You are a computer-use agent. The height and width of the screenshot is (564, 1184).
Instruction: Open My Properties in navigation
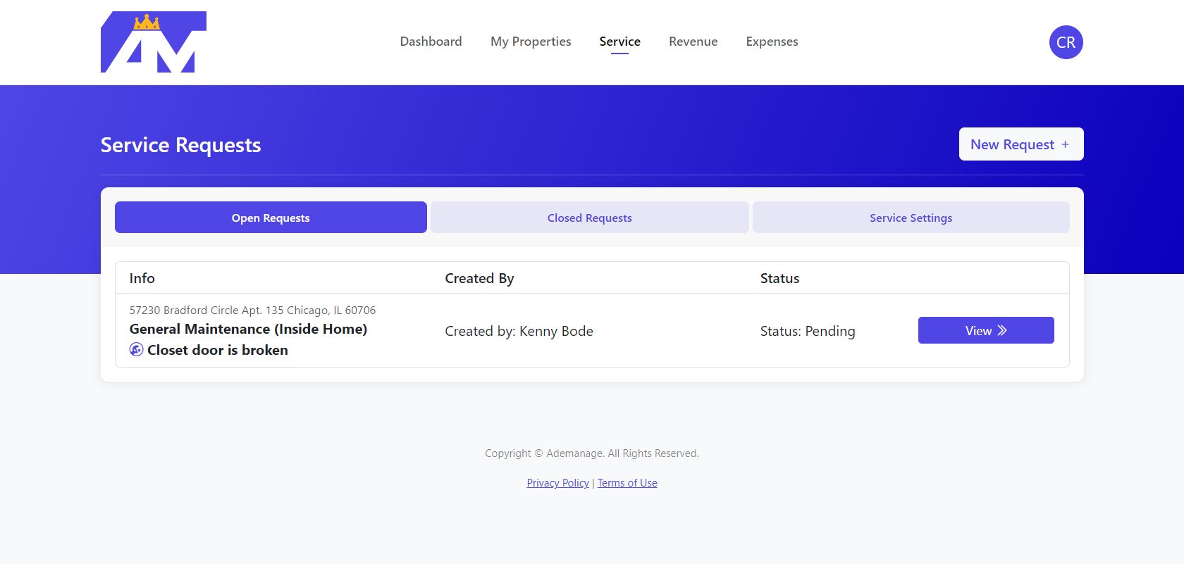pyautogui.click(x=531, y=42)
